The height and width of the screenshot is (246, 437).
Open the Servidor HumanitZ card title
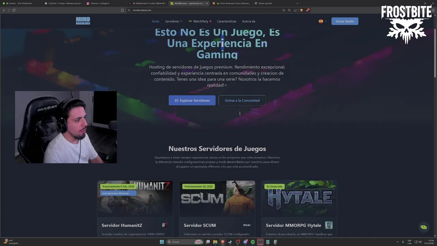[x=122, y=225]
